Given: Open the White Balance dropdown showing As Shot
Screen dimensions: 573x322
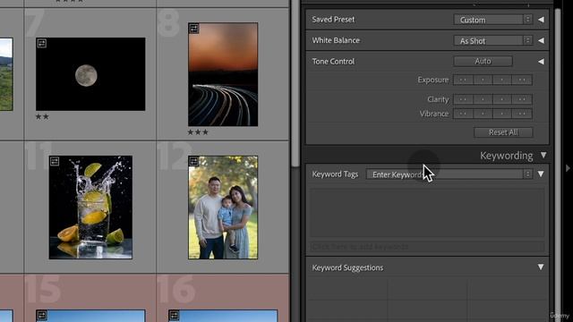Looking at the screenshot, I should coord(492,40).
